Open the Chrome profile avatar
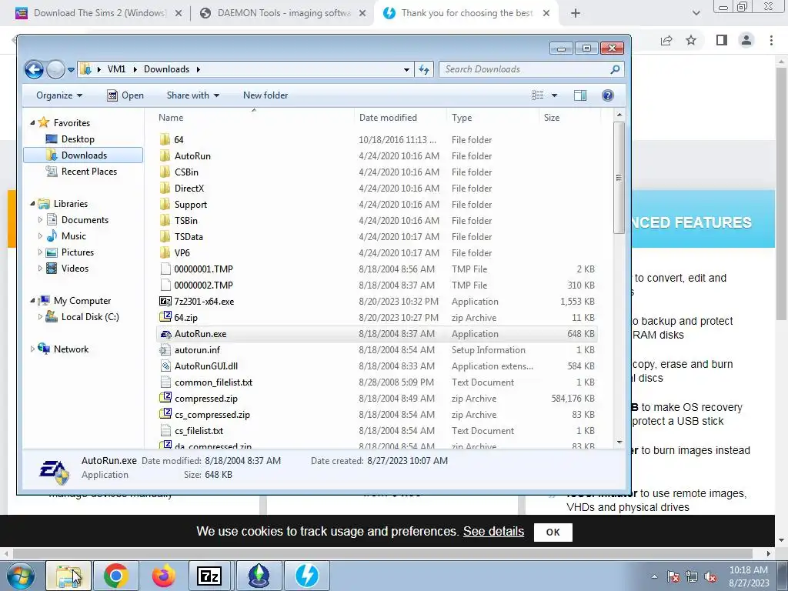Viewport: 788px width, 591px height. (x=746, y=40)
